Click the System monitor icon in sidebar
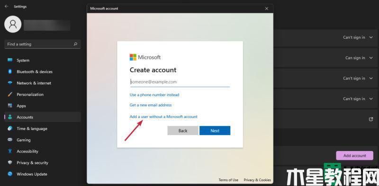 tap(10, 60)
